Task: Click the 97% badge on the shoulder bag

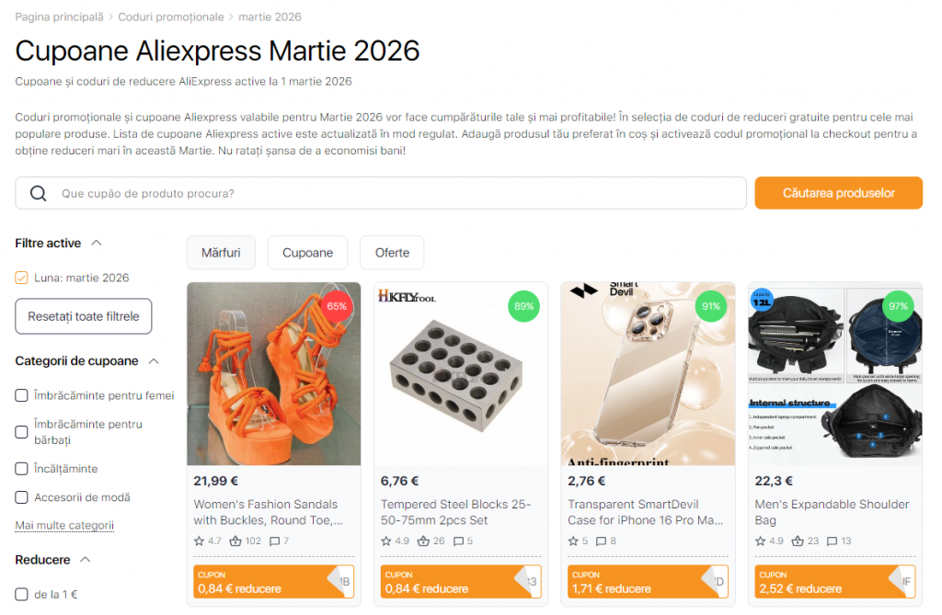Action: click(x=897, y=307)
